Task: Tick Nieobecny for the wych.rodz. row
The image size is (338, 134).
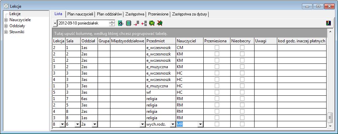Action: click(x=242, y=124)
